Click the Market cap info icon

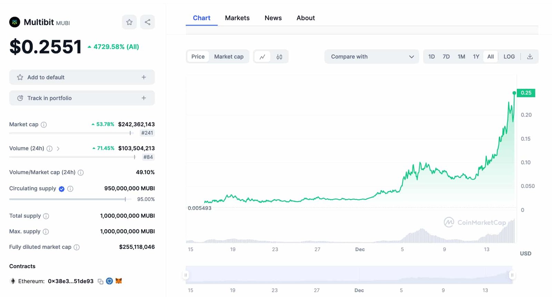point(44,125)
